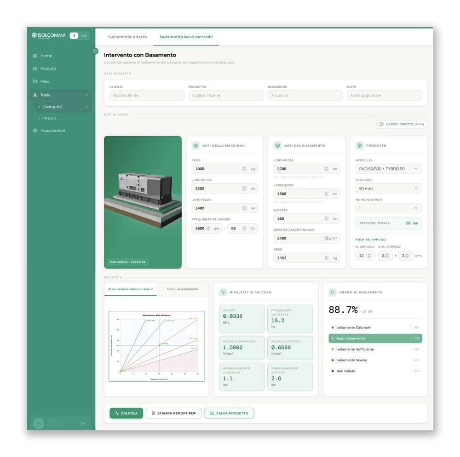Show Grado di isolamento chart tab
Viewport: 460px width, 457px height.
click(183, 289)
